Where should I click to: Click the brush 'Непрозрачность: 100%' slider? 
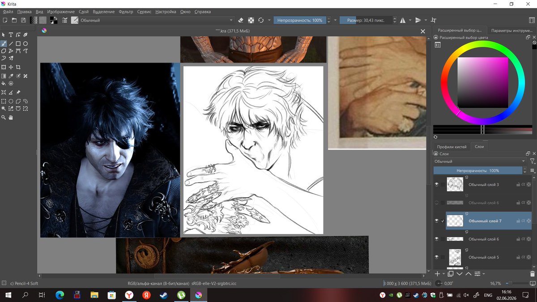(300, 20)
